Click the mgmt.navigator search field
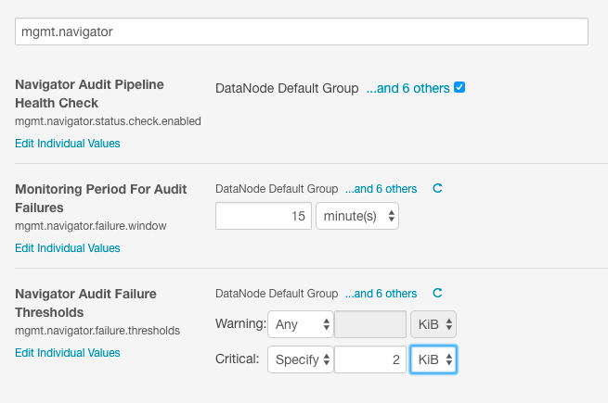 point(302,31)
